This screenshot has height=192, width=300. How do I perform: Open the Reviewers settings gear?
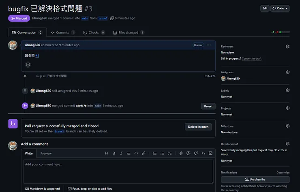(287, 47)
